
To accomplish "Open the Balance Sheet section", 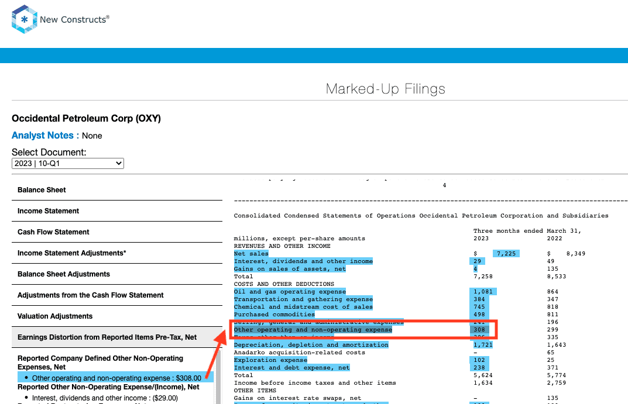I will 42,190.
